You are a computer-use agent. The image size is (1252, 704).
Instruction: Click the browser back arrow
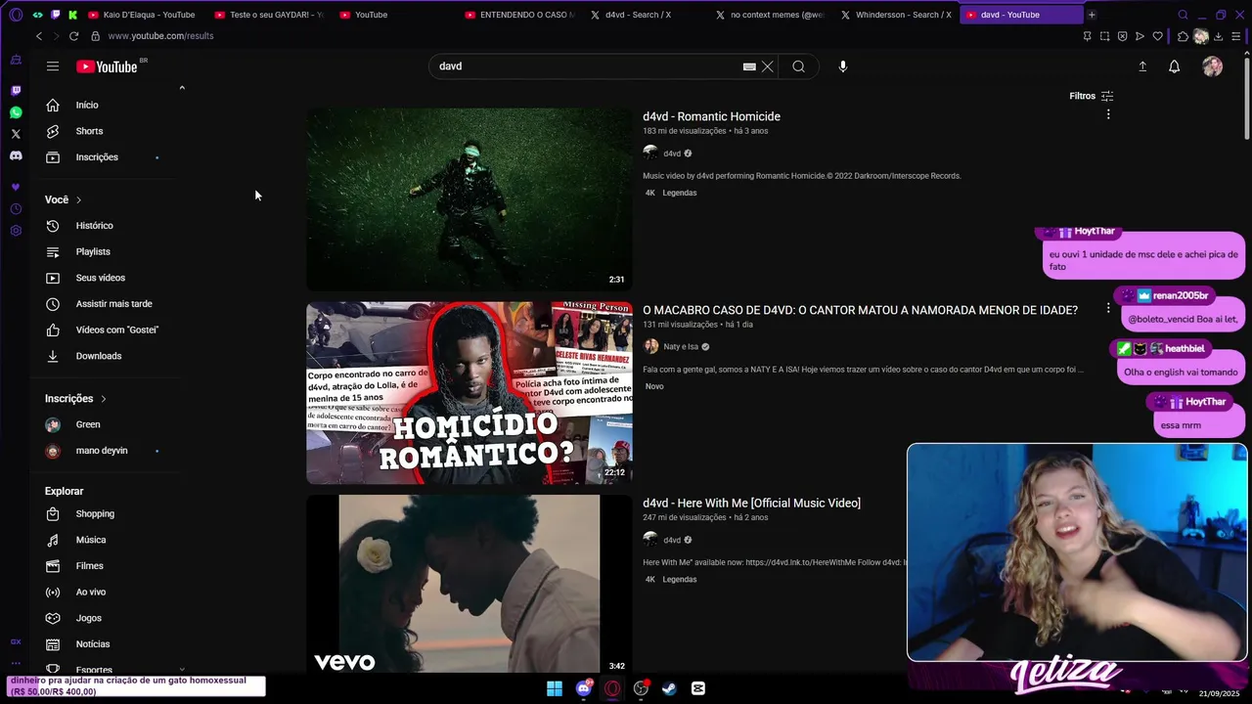click(39, 36)
